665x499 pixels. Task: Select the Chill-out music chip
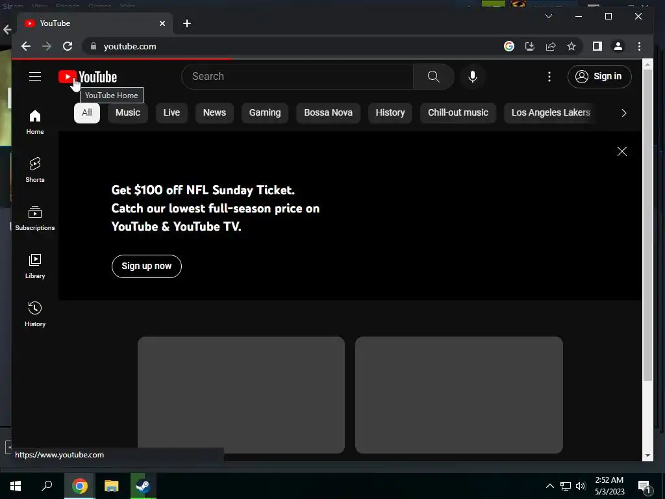(458, 113)
